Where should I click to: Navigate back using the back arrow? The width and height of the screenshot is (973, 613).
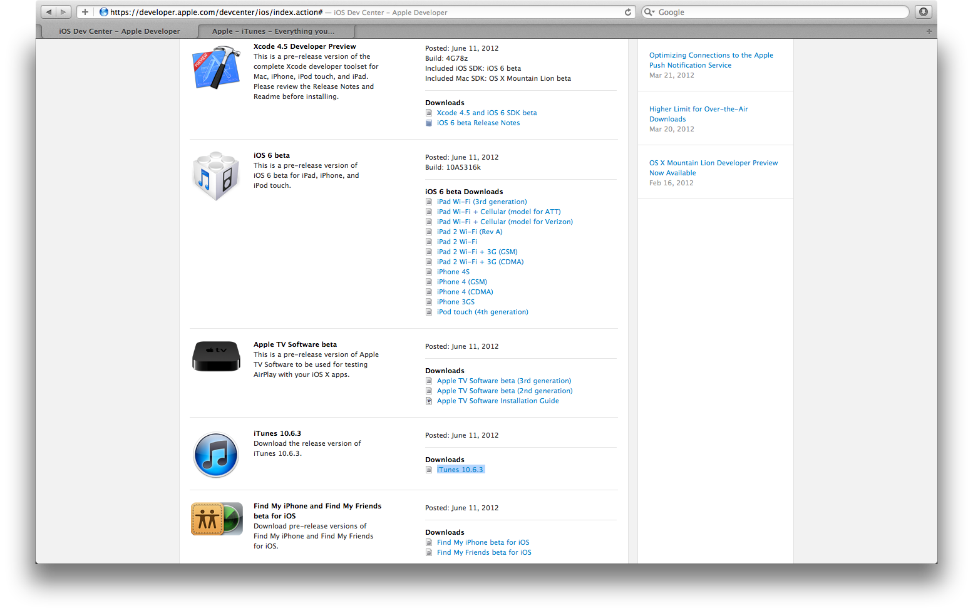[48, 11]
